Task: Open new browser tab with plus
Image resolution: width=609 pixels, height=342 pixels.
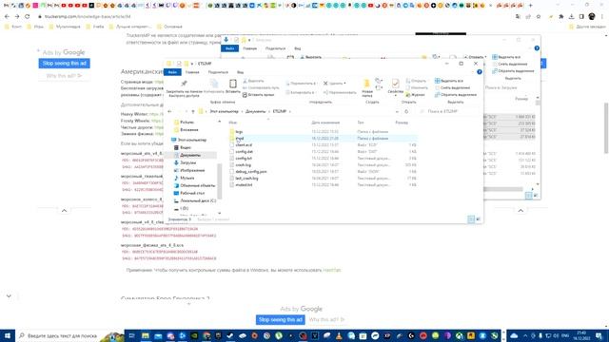Action: [x=531, y=6]
